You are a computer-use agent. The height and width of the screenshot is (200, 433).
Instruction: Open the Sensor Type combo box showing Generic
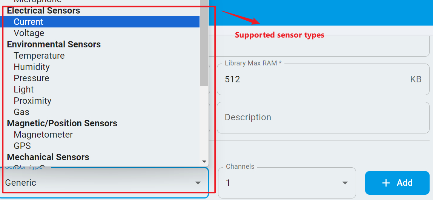click(x=102, y=183)
